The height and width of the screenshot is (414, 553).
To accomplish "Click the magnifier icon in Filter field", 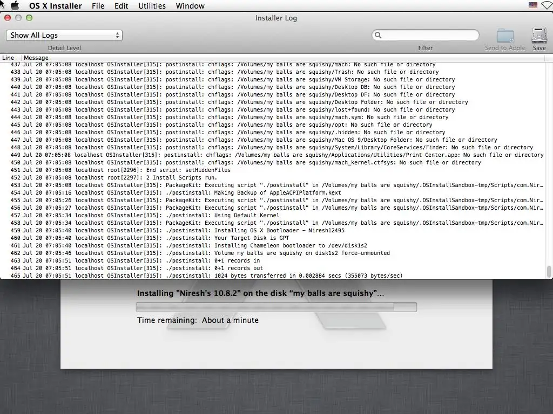I will tap(378, 35).
